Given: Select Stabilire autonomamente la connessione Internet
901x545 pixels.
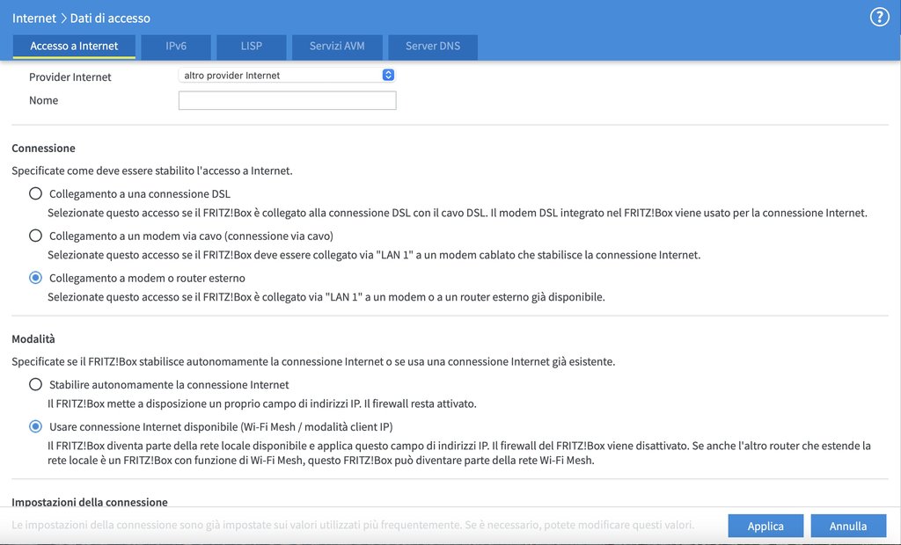Looking at the screenshot, I should coord(35,384).
